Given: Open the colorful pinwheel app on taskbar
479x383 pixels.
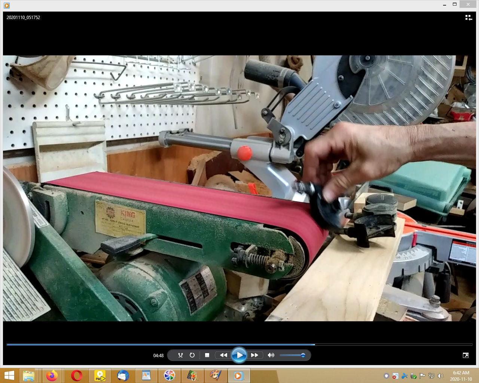Looking at the screenshot, I should (170, 375).
